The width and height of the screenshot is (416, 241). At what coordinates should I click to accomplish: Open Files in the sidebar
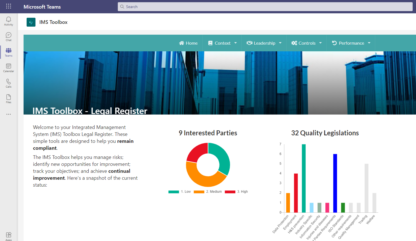coord(9,99)
